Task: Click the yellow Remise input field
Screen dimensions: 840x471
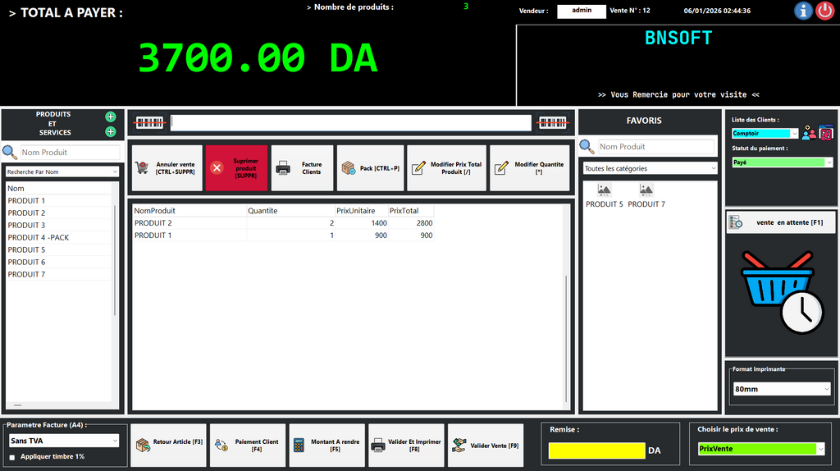Action: (596, 450)
